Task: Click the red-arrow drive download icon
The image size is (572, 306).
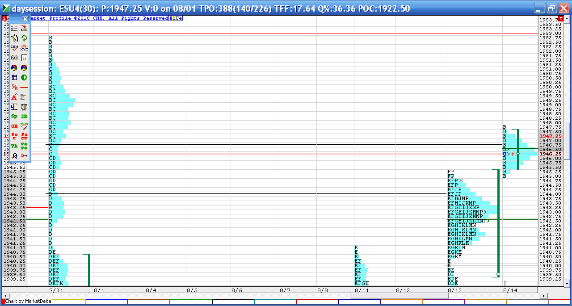Action: pyautogui.click(x=24, y=28)
